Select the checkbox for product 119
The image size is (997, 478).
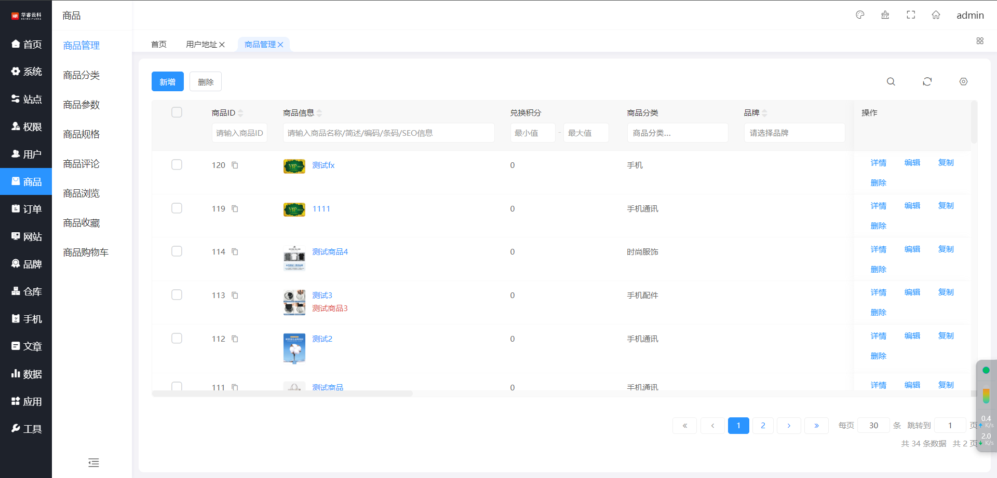[x=177, y=208]
